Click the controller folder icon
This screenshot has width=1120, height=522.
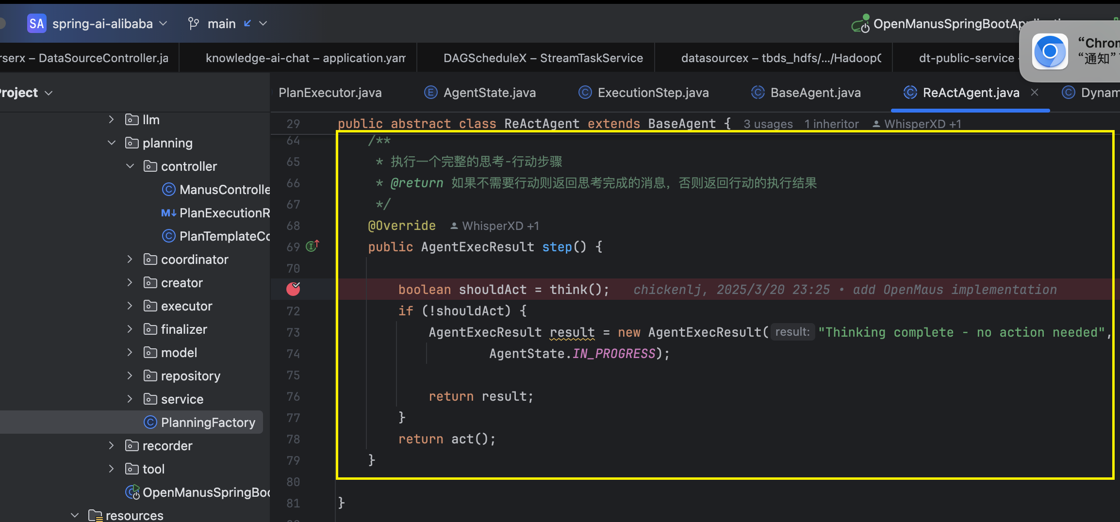point(150,166)
